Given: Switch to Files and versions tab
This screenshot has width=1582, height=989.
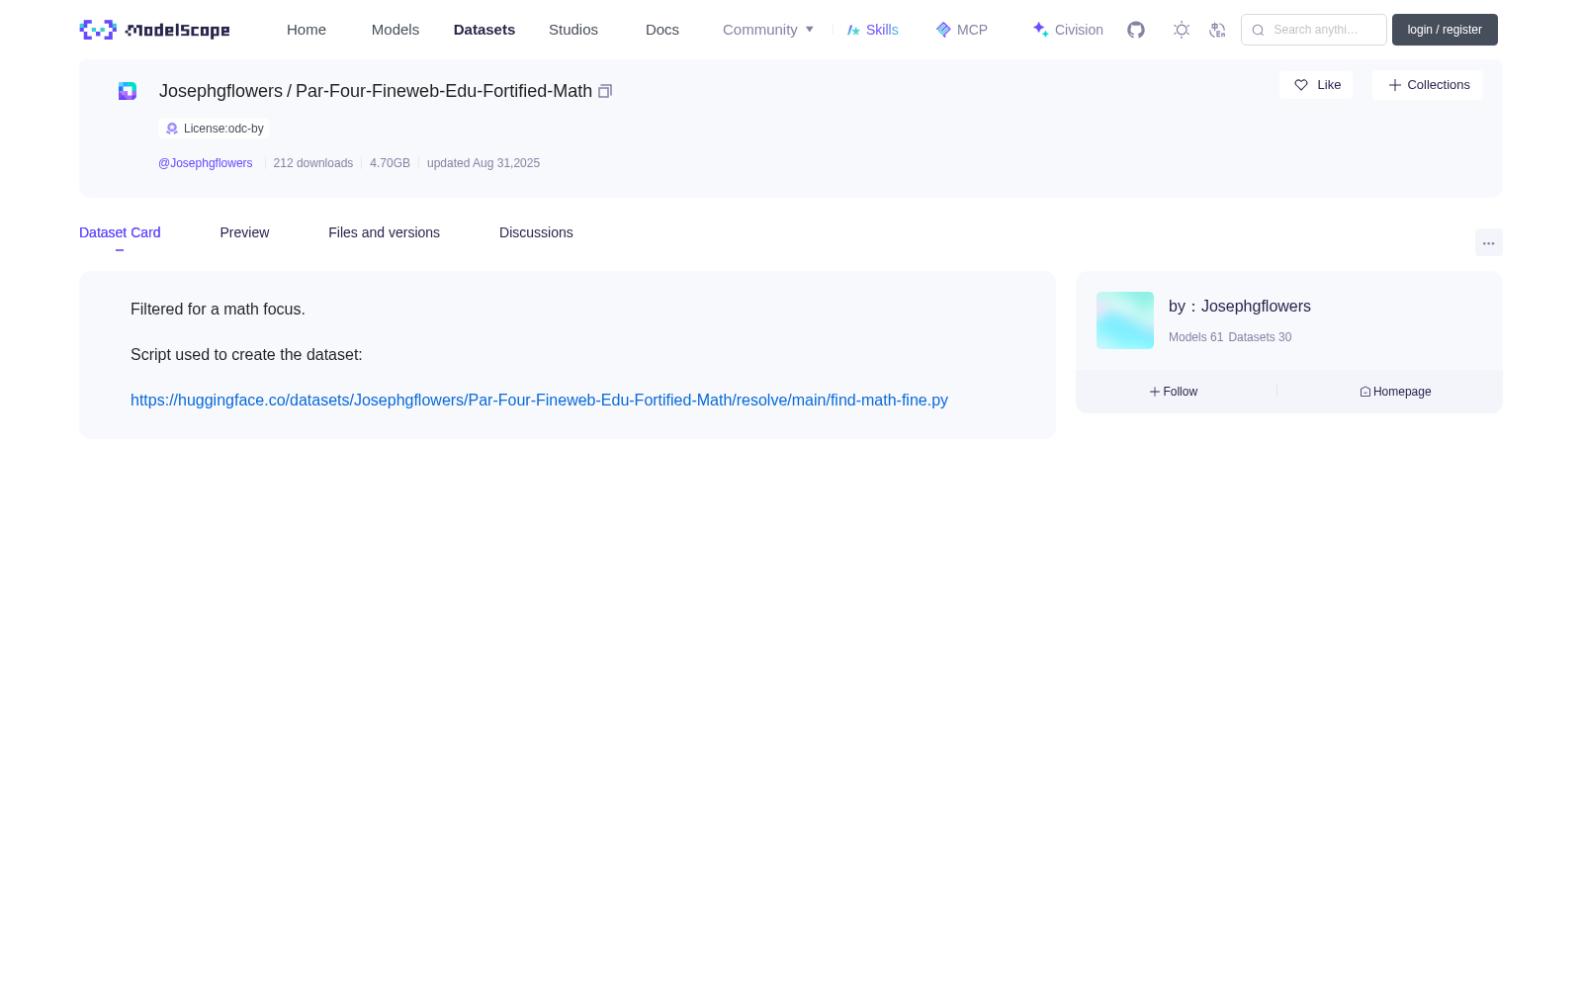Looking at the screenshot, I should point(384,232).
